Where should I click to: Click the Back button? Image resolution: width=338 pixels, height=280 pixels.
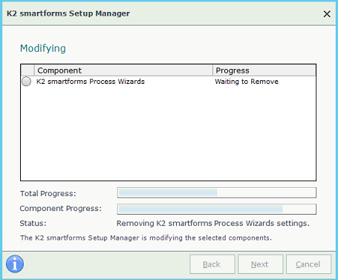pyautogui.click(x=212, y=264)
